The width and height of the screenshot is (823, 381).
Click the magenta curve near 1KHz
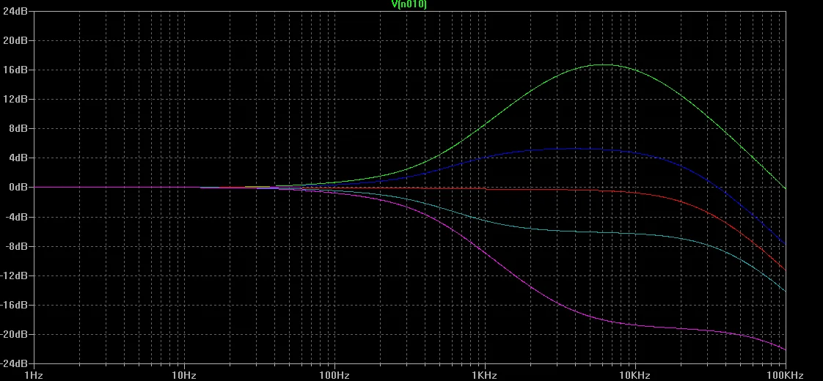(x=484, y=248)
